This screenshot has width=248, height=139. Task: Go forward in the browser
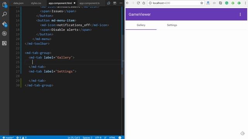(133, 3)
